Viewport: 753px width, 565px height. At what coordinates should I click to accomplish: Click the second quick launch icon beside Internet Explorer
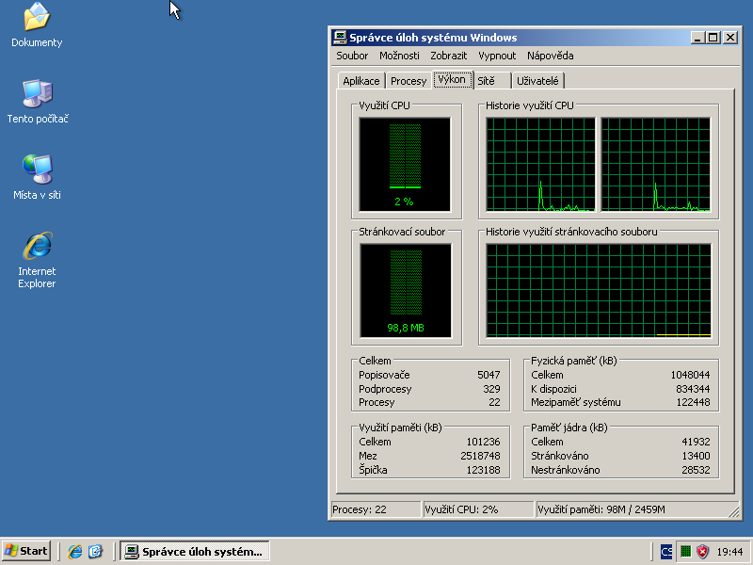coord(96,551)
